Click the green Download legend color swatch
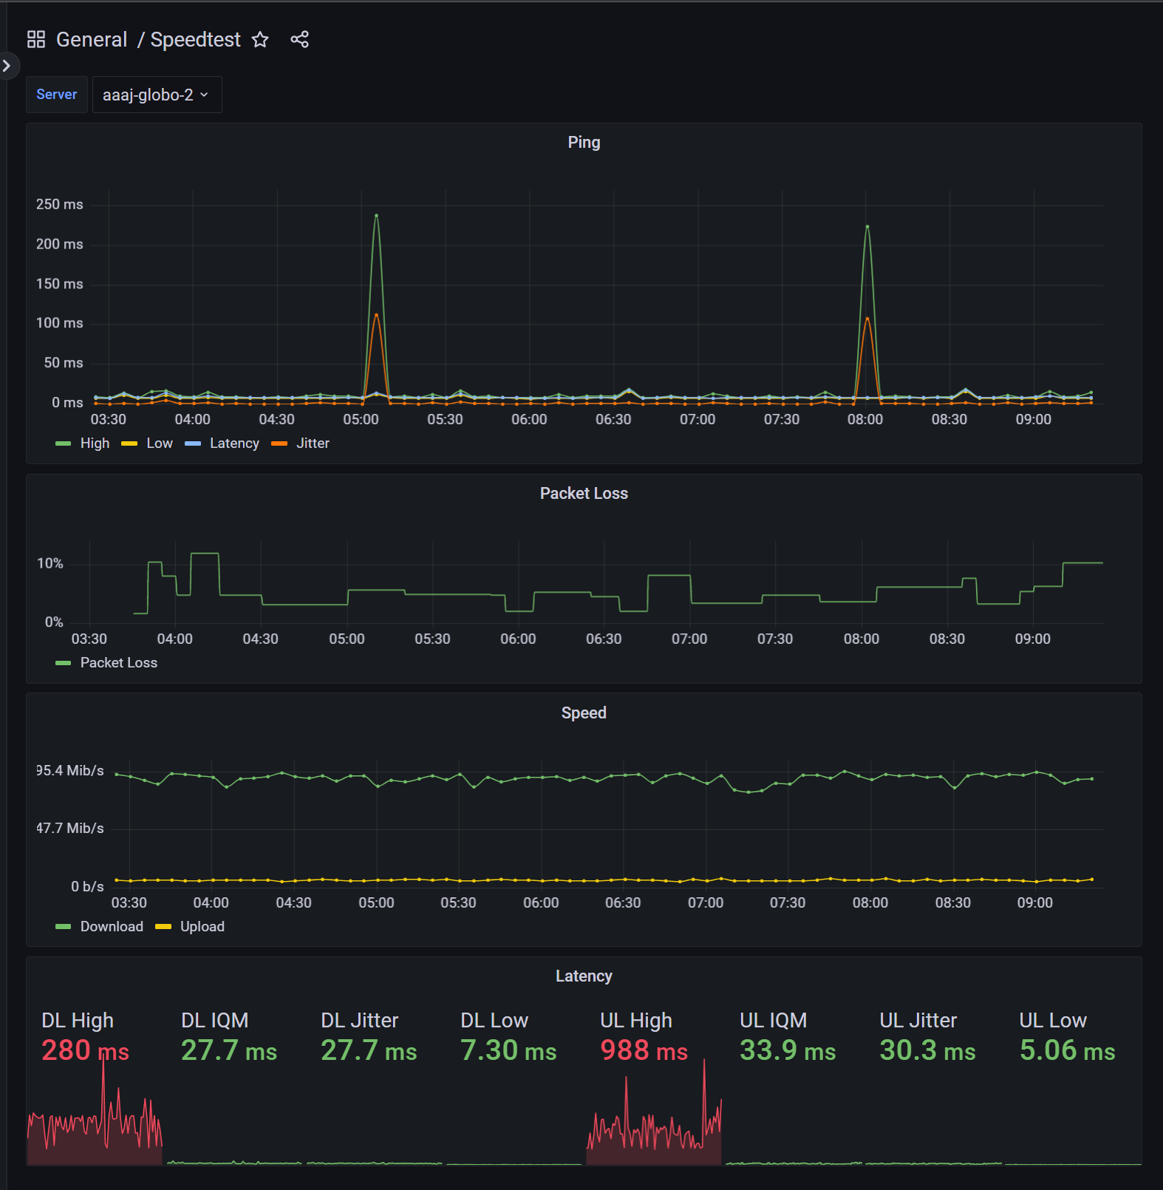The image size is (1163, 1190). 64,927
